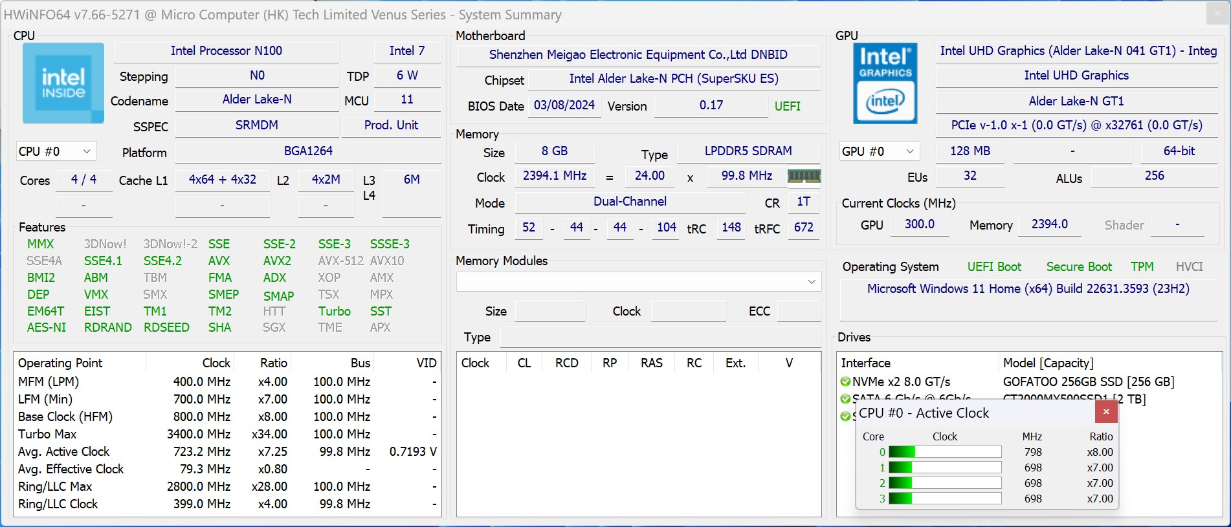Click the 6 W TDP value
The width and height of the screenshot is (1231, 527).
(407, 76)
